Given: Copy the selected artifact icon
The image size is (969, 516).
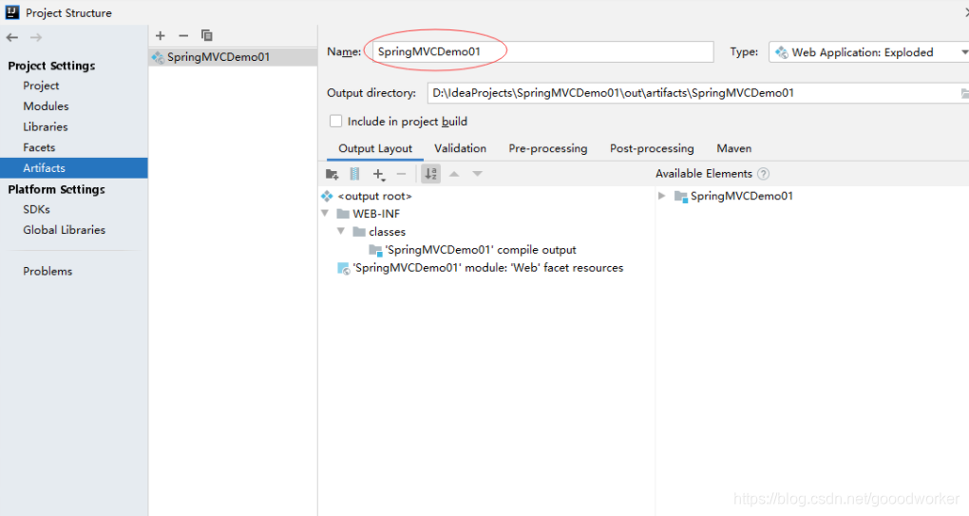Looking at the screenshot, I should (206, 36).
